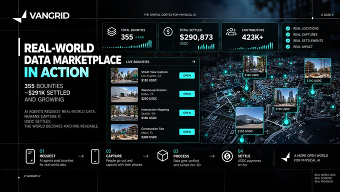Click 'REAL LOCATIONS' label
Viewport: 340px width, 192px height.
[x=305, y=28]
